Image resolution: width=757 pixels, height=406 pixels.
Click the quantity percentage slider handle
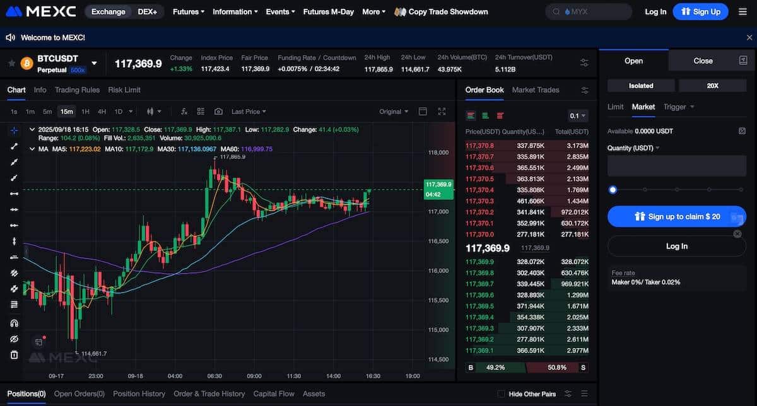pos(613,190)
